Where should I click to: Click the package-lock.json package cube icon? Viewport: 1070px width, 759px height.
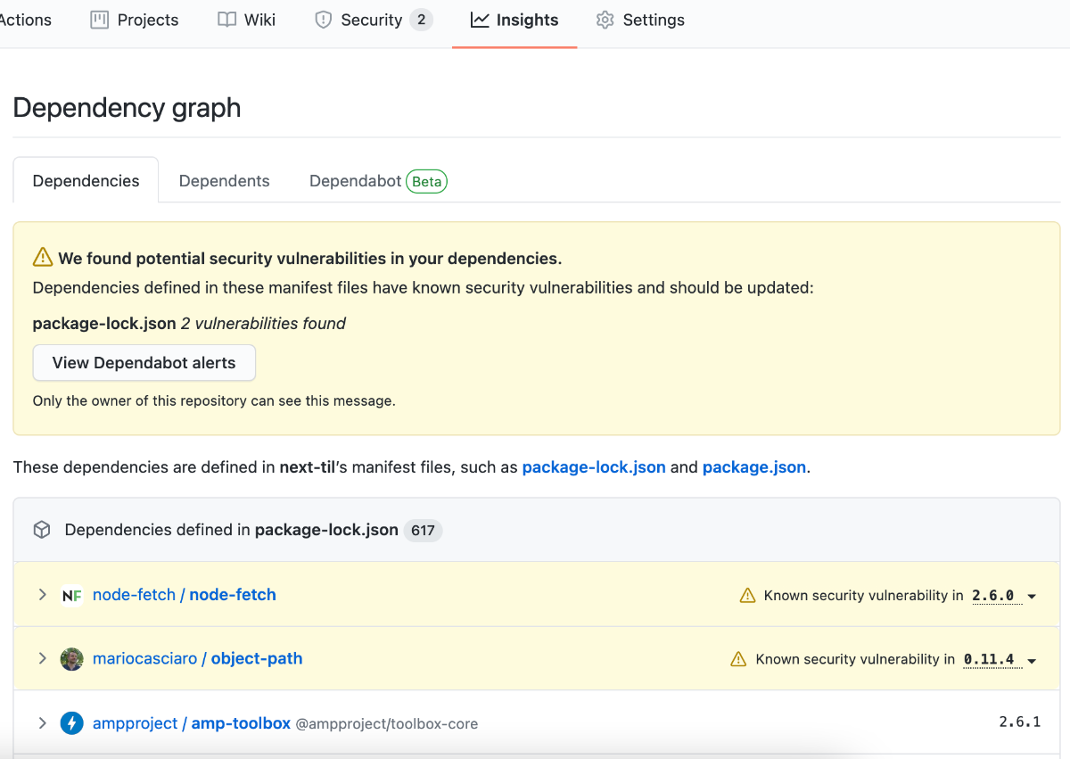(x=42, y=531)
